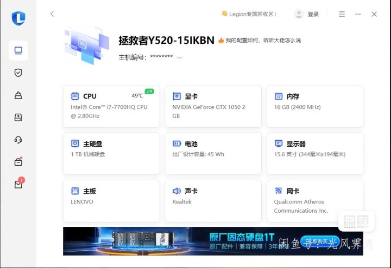Click the CPU chip icon
391x268 pixels.
point(75,96)
